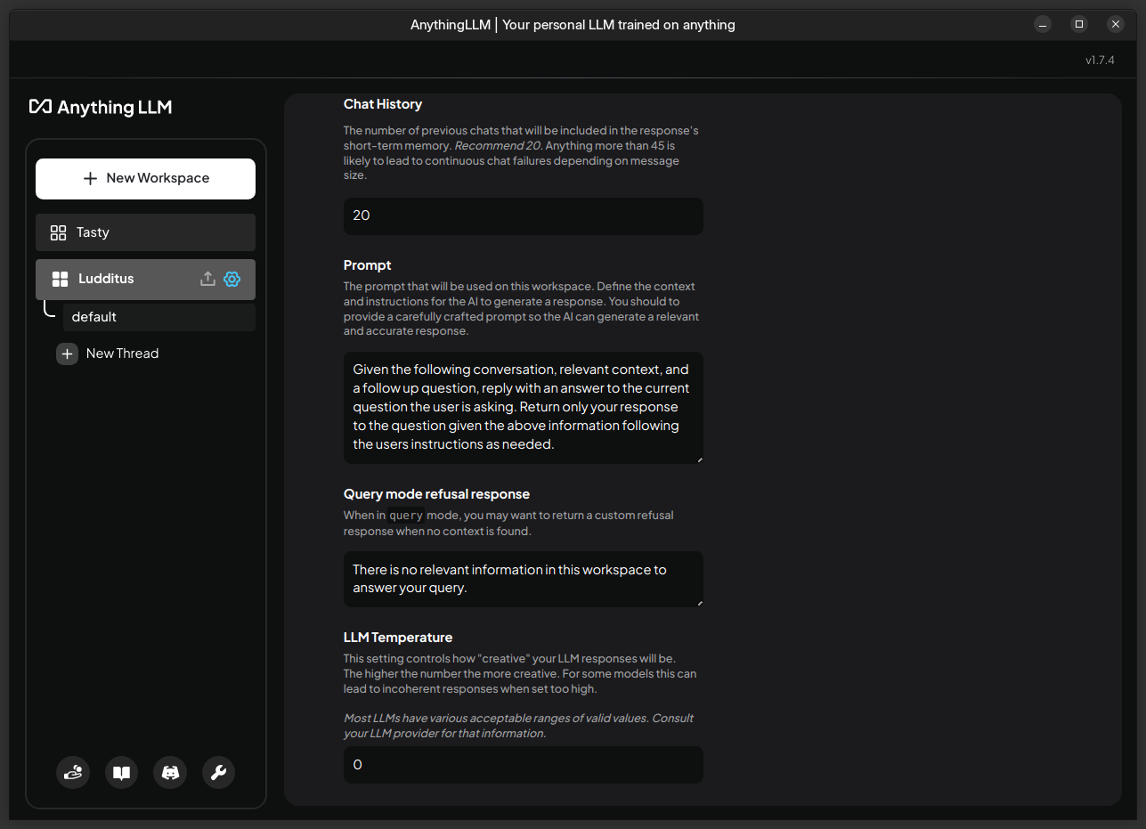Click the upload documents icon for Ludditus
The width and height of the screenshot is (1146, 829).
(207, 279)
